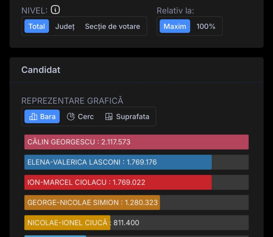Image resolution: width=273 pixels, height=237 pixels.
Task: Click the Călin Georgescu result bar
Action: [136, 142]
